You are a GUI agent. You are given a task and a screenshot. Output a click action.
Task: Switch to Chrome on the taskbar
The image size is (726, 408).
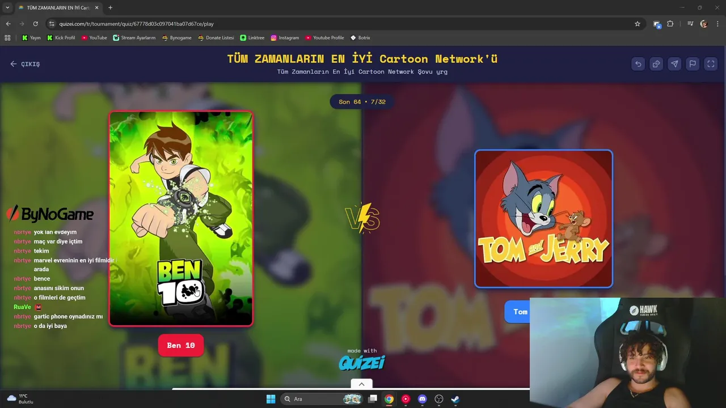[389, 399]
